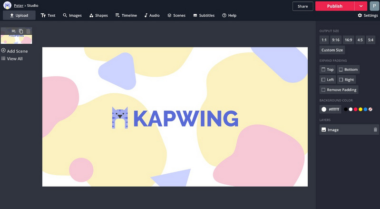Open Custom Size option
380x209 pixels.
tap(332, 50)
